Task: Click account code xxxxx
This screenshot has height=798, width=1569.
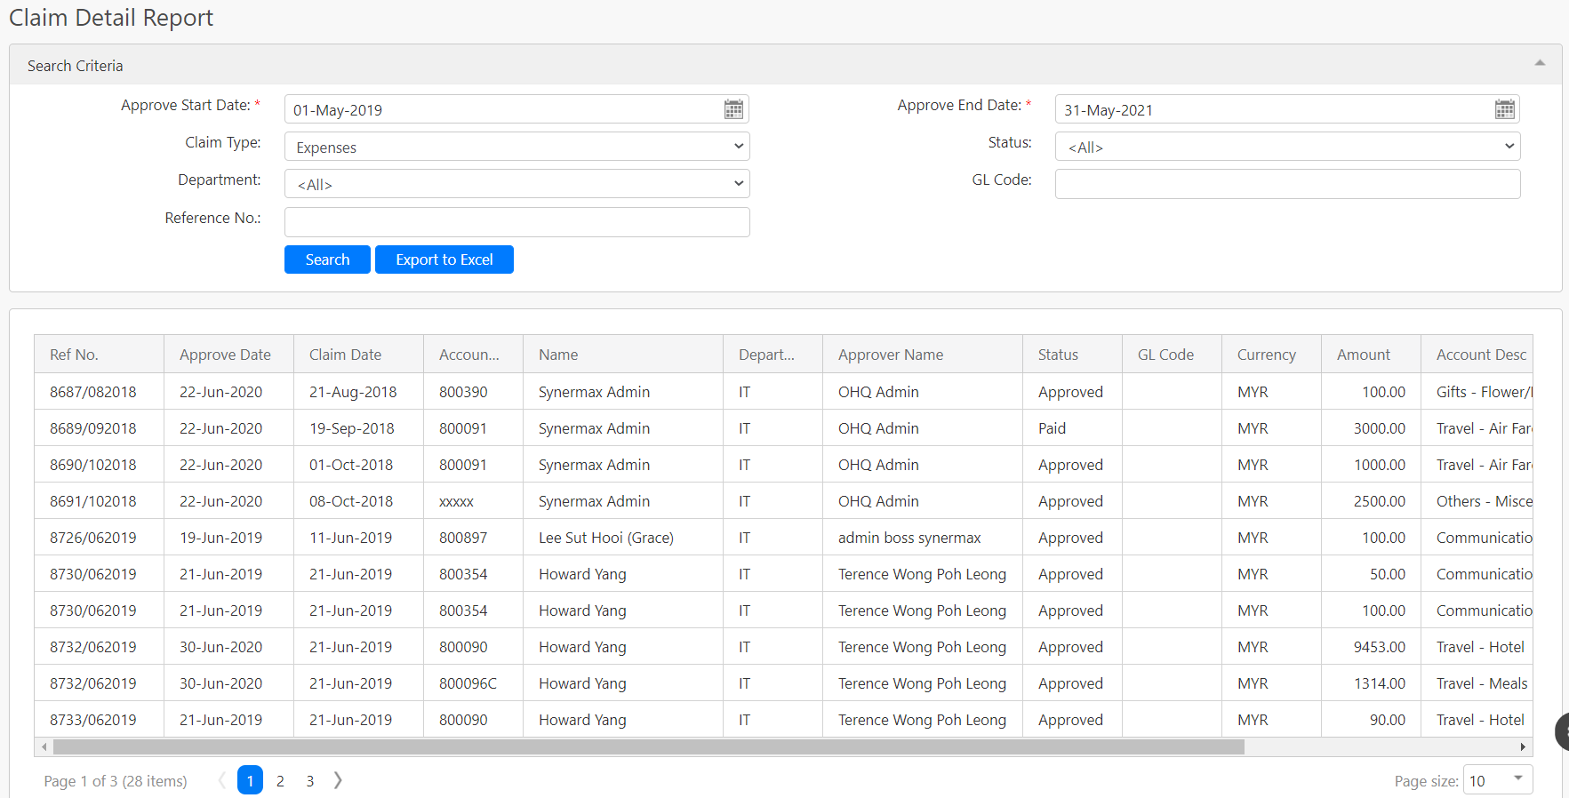Action: [x=456, y=501]
